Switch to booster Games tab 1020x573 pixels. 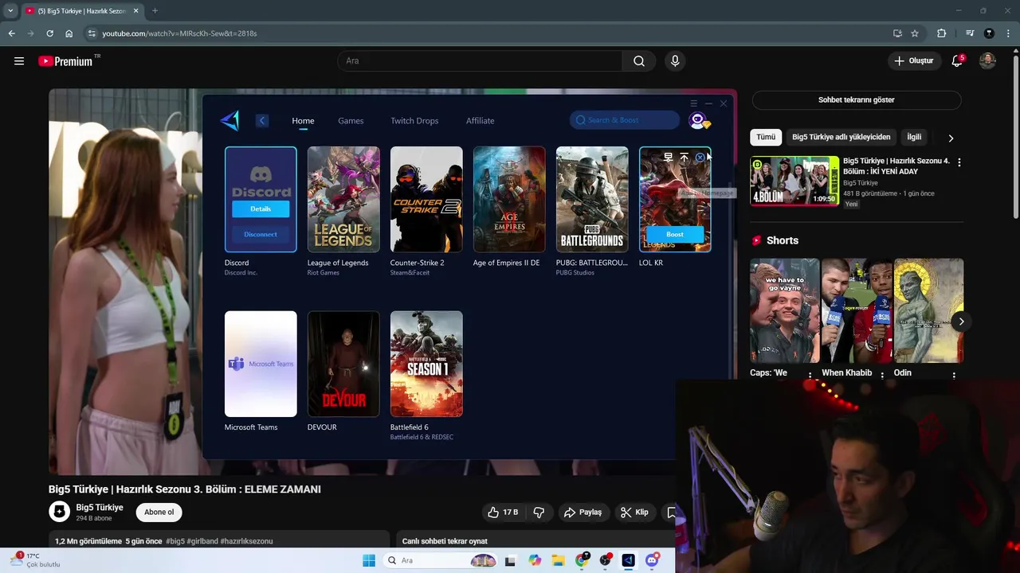click(351, 121)
